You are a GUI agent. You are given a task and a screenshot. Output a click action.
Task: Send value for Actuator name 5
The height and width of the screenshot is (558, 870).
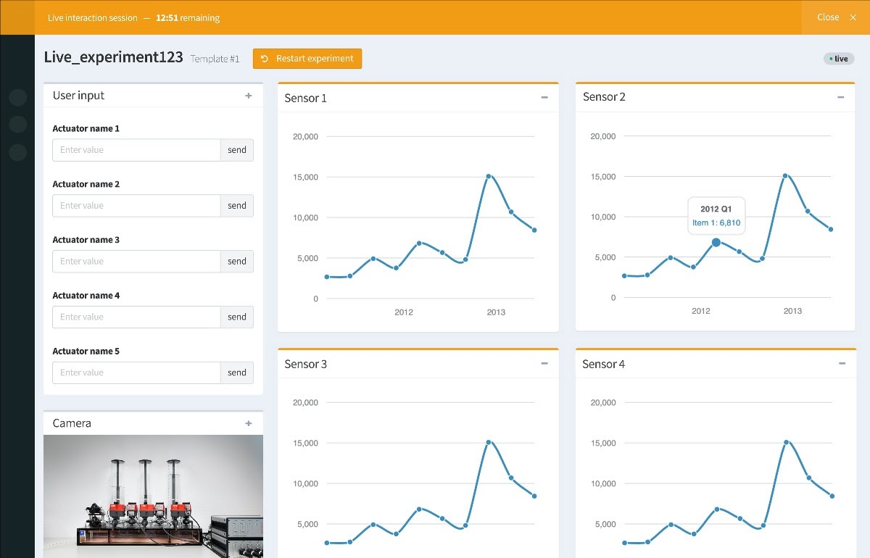click(x=237, y=372)
